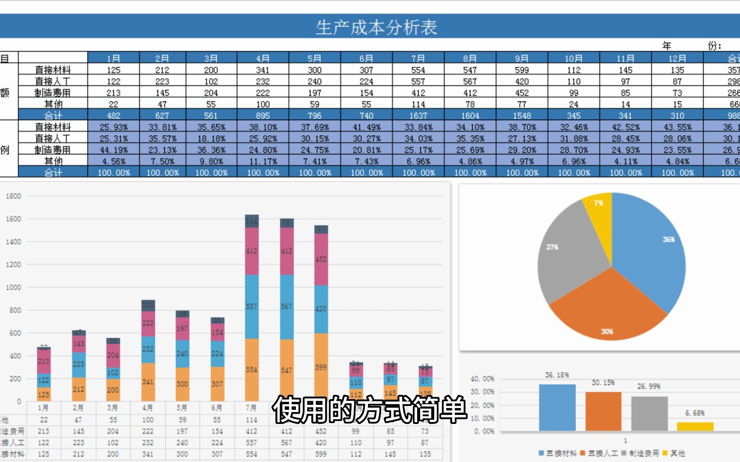Click the 1800 label on the chart's vertical axis

pos(13,196)
